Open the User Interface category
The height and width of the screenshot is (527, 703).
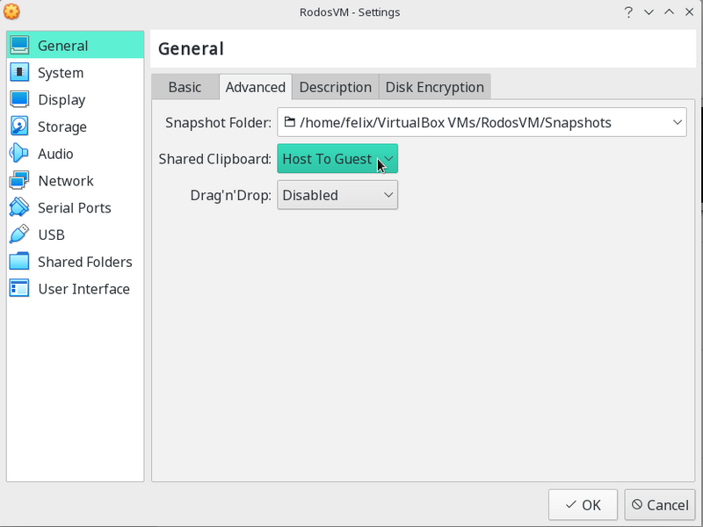coord(83,289)
